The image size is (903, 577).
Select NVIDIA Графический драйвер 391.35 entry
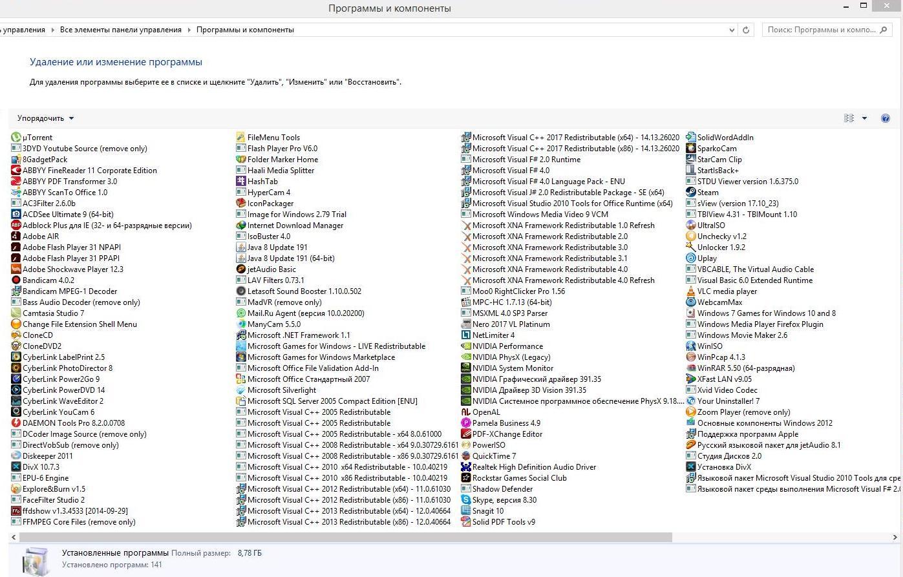531,379
